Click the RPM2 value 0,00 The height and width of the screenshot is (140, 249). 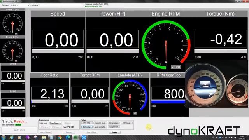(13, 103)
